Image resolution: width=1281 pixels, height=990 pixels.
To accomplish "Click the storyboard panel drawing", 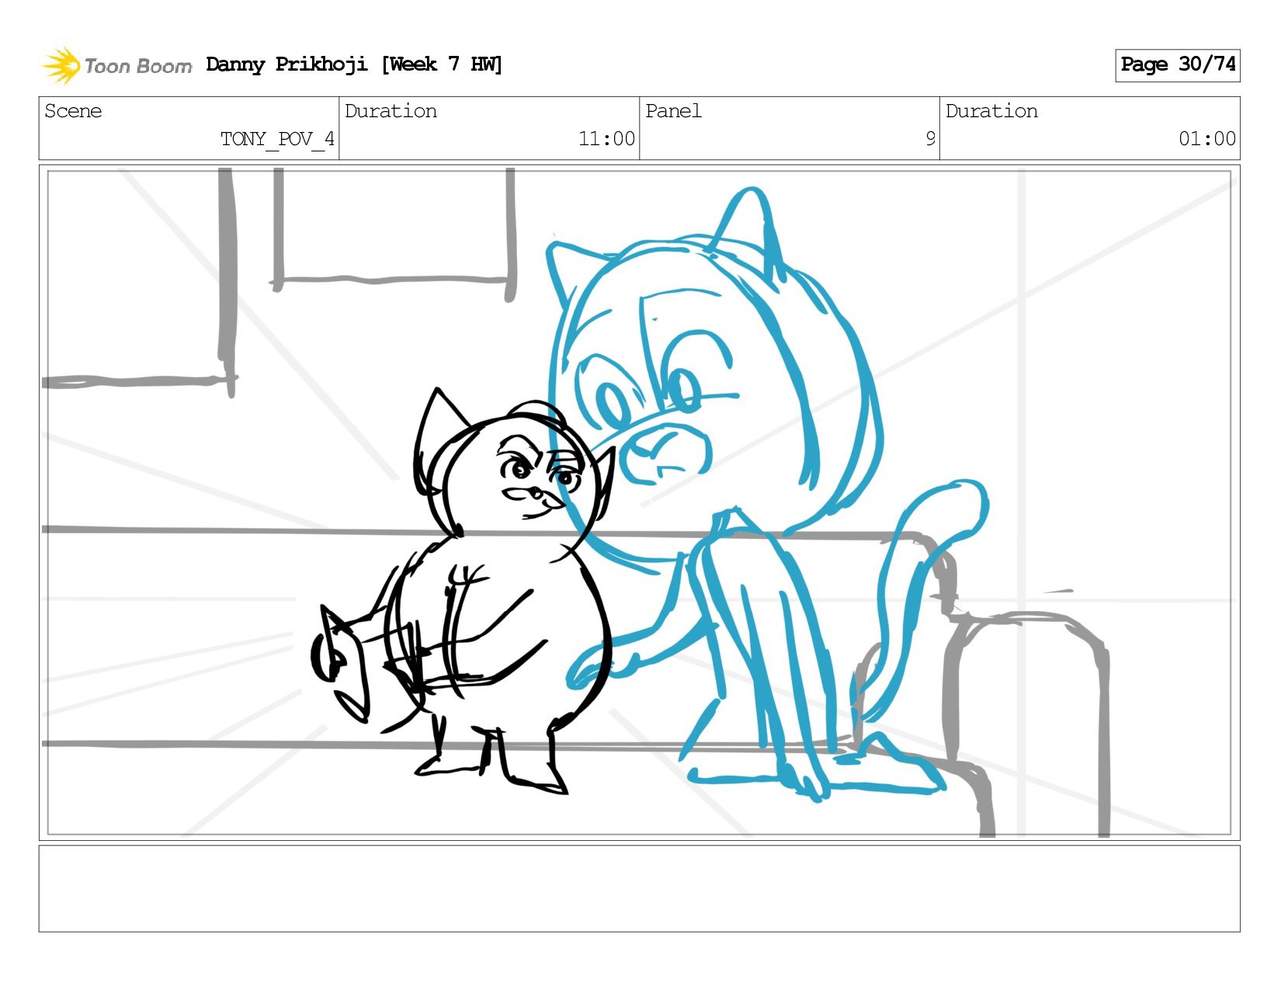I will 639,502.
